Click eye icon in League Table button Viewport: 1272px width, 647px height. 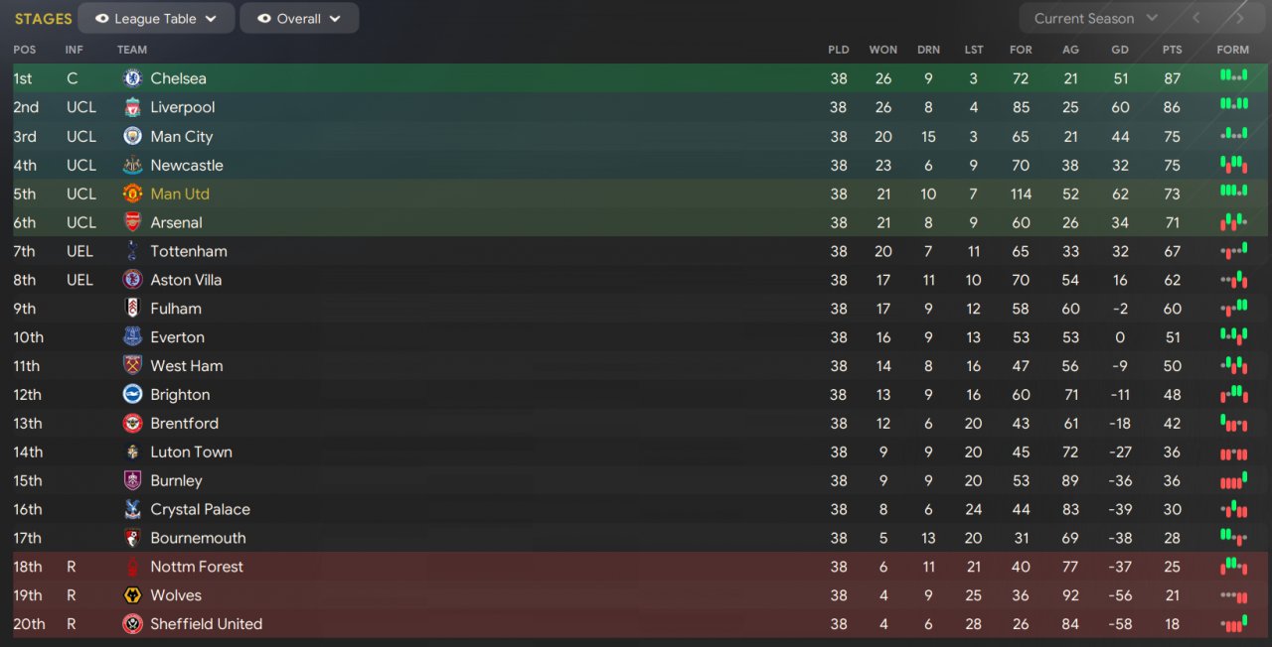(100, 19)
